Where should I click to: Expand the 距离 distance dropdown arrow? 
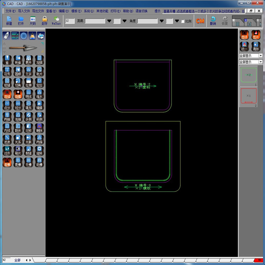coord(109,21)
